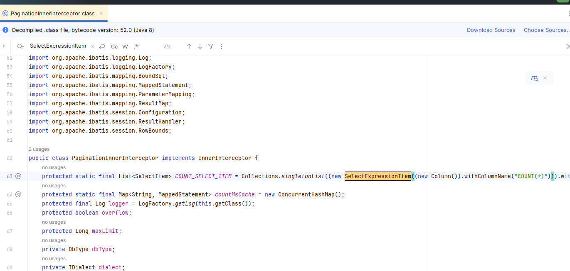Click inside the search text field
Screen dimensions: 570x271
(58, 46)
